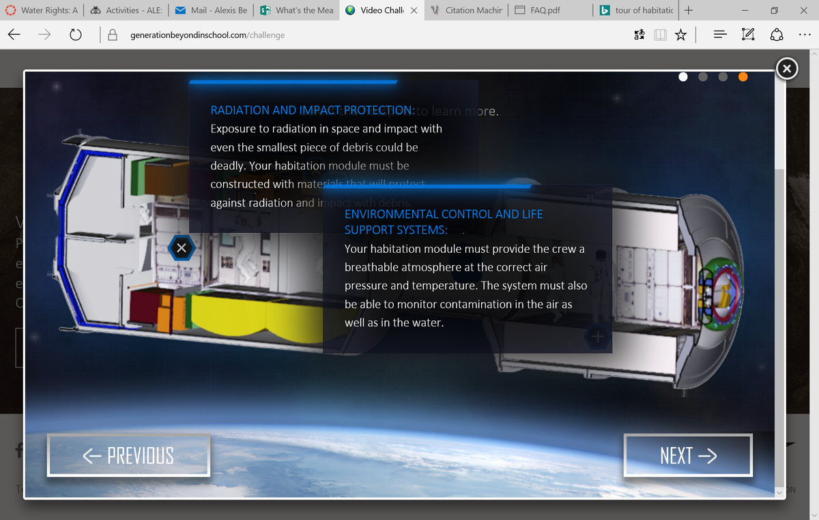Select the orange fourth slide dot
This screenshot has height=520, width=819.
(x=743, y=76)
